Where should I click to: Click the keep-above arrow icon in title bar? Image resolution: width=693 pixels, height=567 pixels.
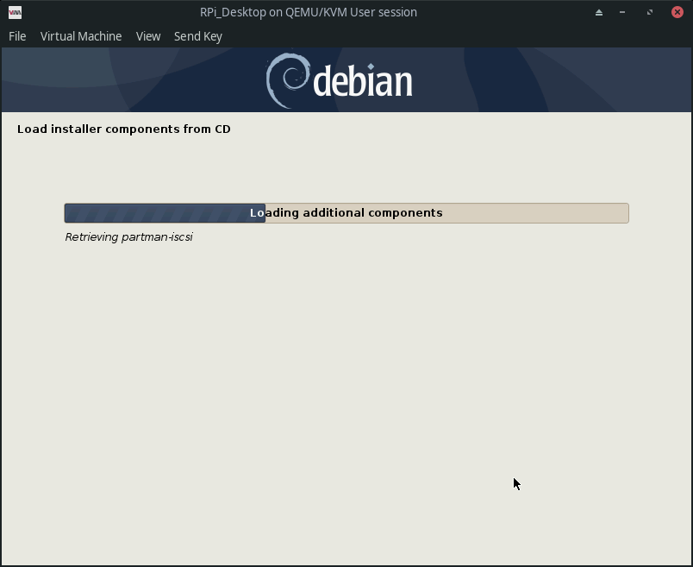(599, 12)
